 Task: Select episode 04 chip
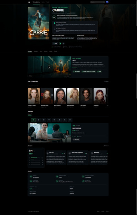click(49, 120)
